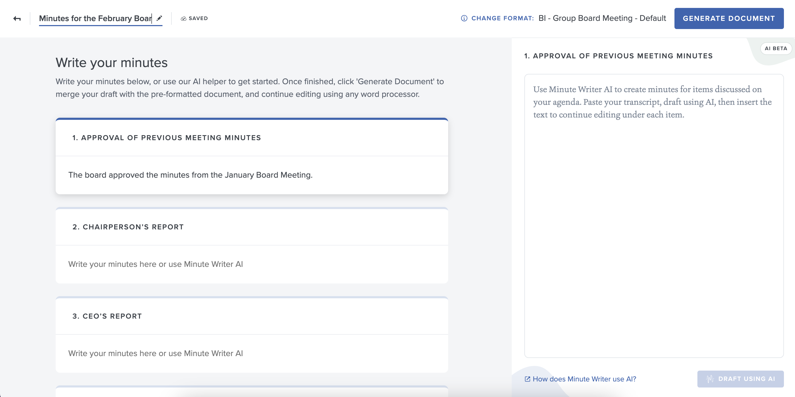Image resolution: width=795 pixels, height=397 pixels.
Task: Click the waveform icon on Draft Using AI
Action: click(x=710, y=379)
